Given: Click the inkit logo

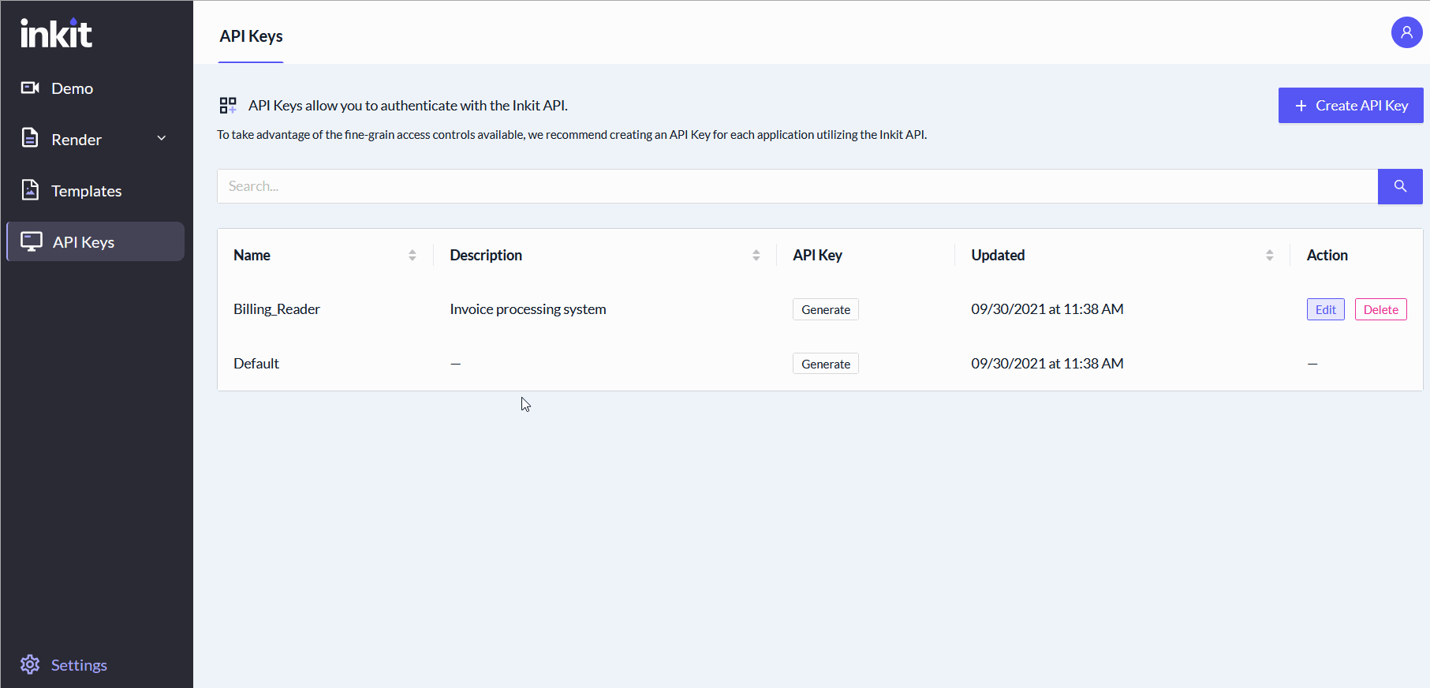Looking at the screenshot, I should (x=56, y=33).
